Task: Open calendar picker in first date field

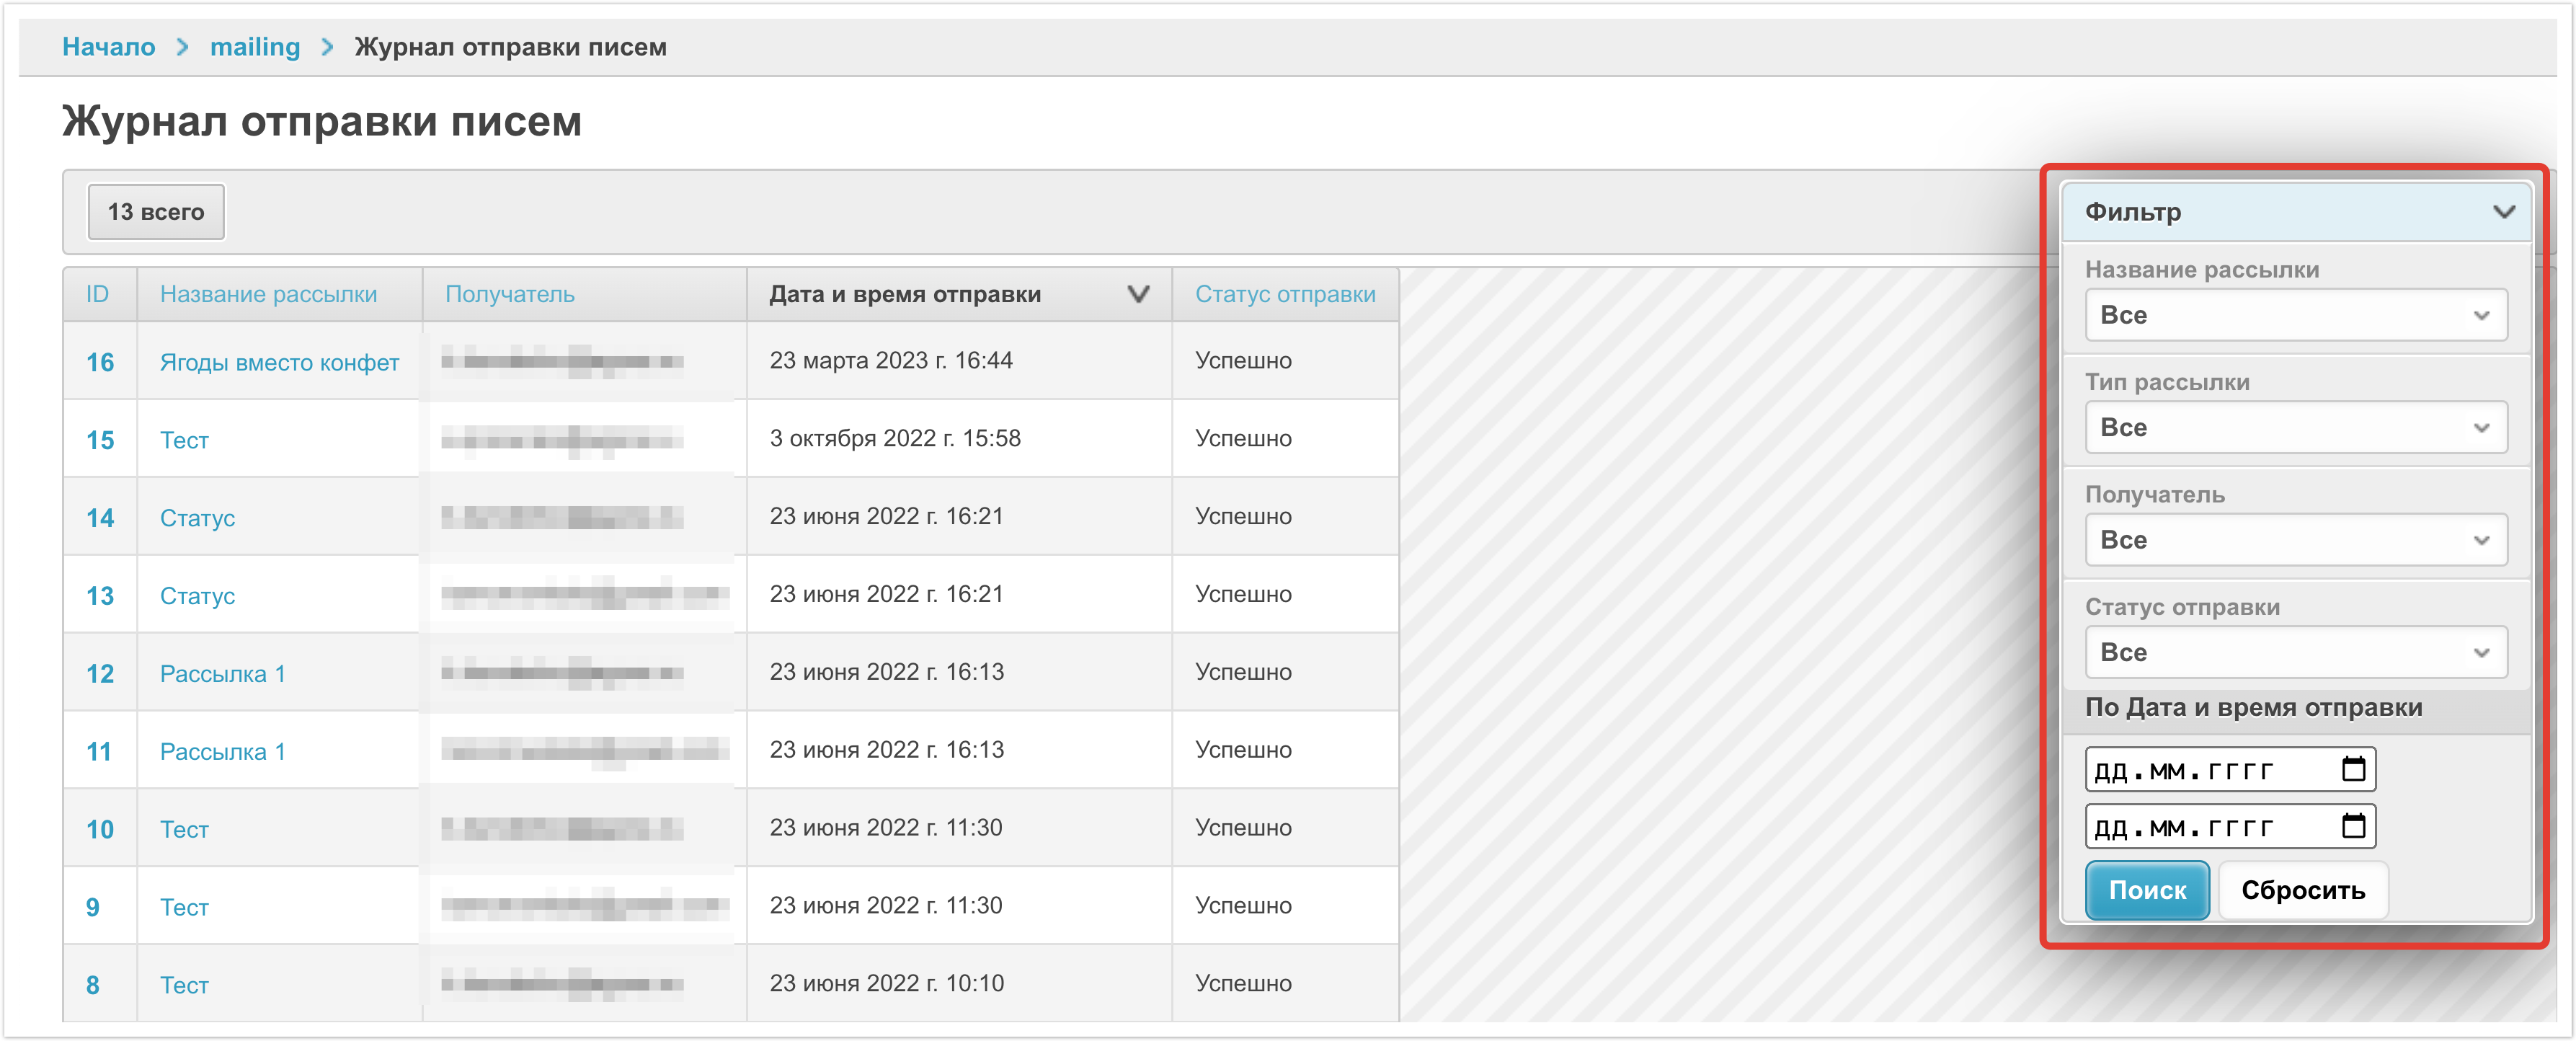Action: (x=2353, y=769)
